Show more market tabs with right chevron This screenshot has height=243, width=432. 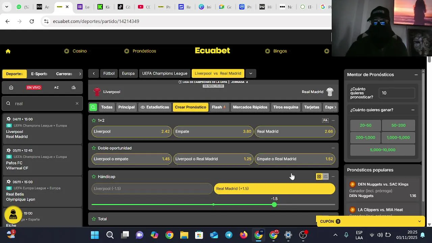tap(335, 107)
